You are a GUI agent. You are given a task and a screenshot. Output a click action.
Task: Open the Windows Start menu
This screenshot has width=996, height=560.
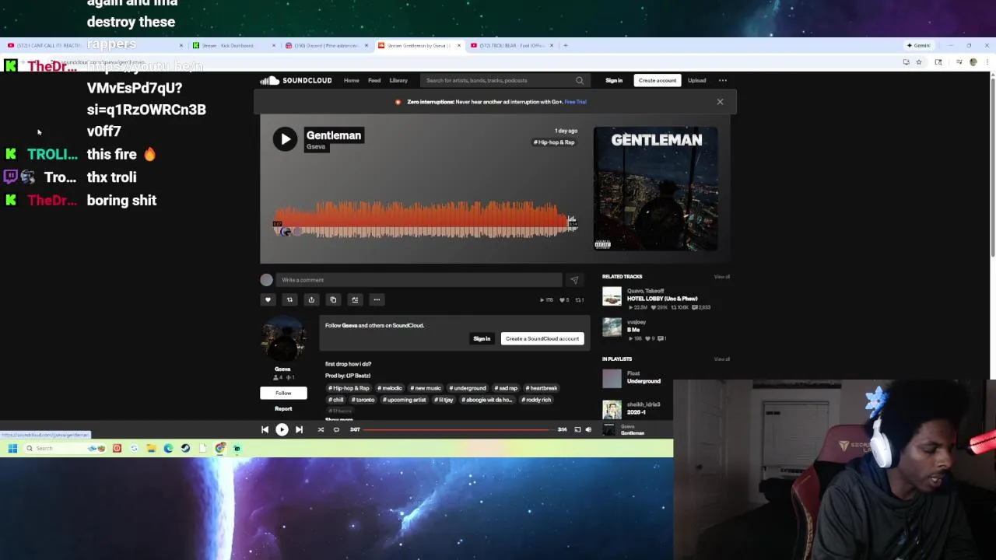point(12,448)
